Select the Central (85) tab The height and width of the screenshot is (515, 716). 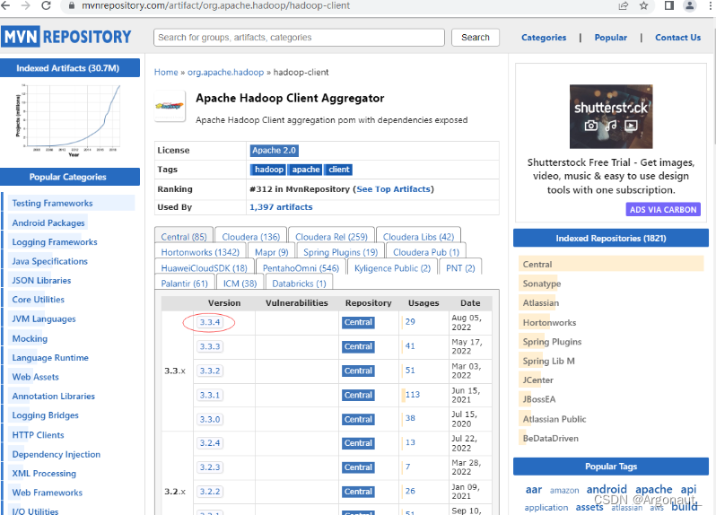click(184, 237)
